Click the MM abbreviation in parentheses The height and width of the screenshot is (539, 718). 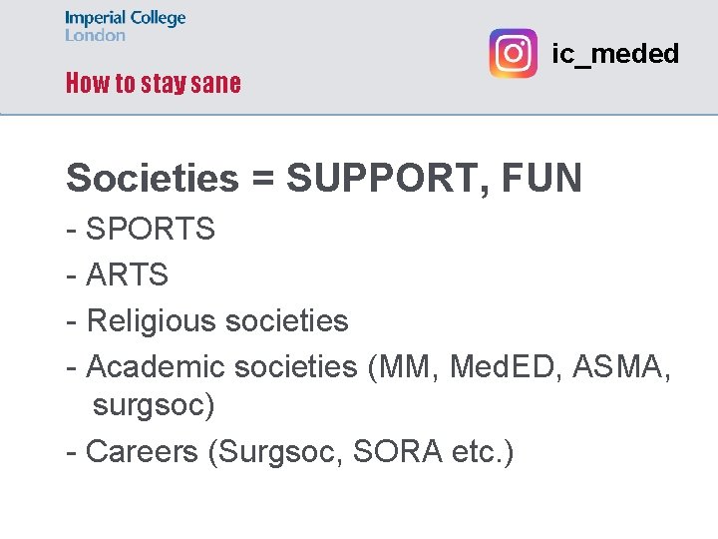[x=405, y=366]
